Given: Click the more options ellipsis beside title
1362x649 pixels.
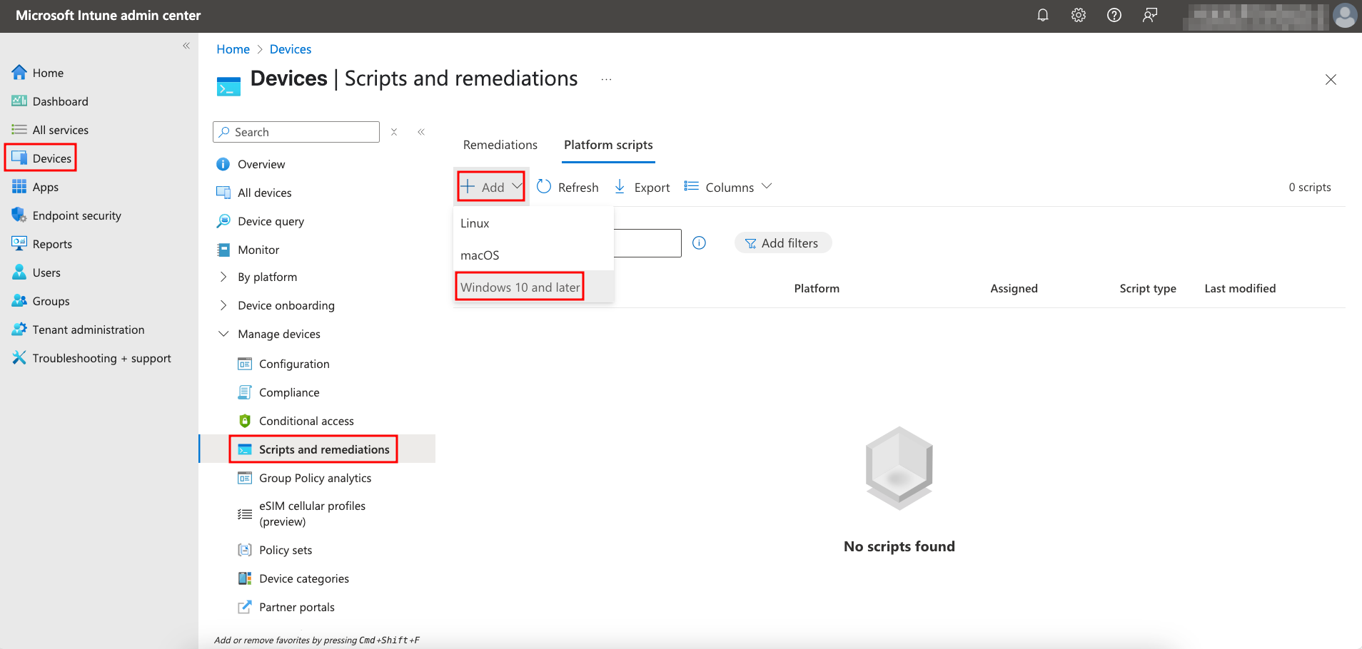Looking at the screenshot, I should click(x=606, y=79).
